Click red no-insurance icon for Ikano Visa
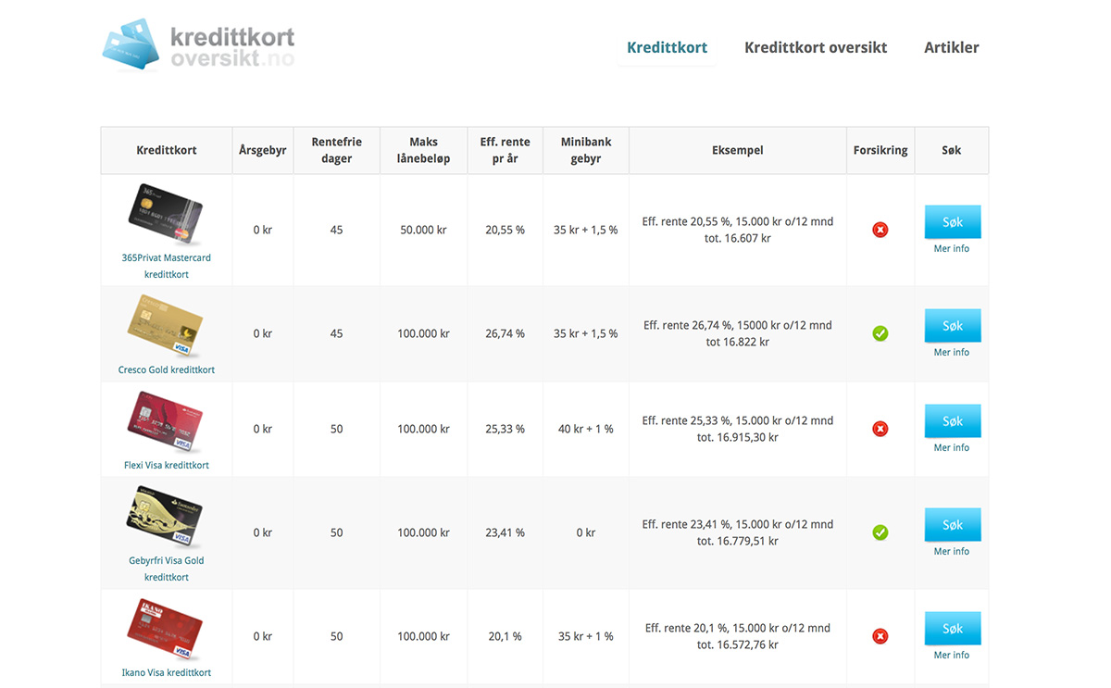The image size is (1111, 688). pyautogui.click(x=880, y=636)
